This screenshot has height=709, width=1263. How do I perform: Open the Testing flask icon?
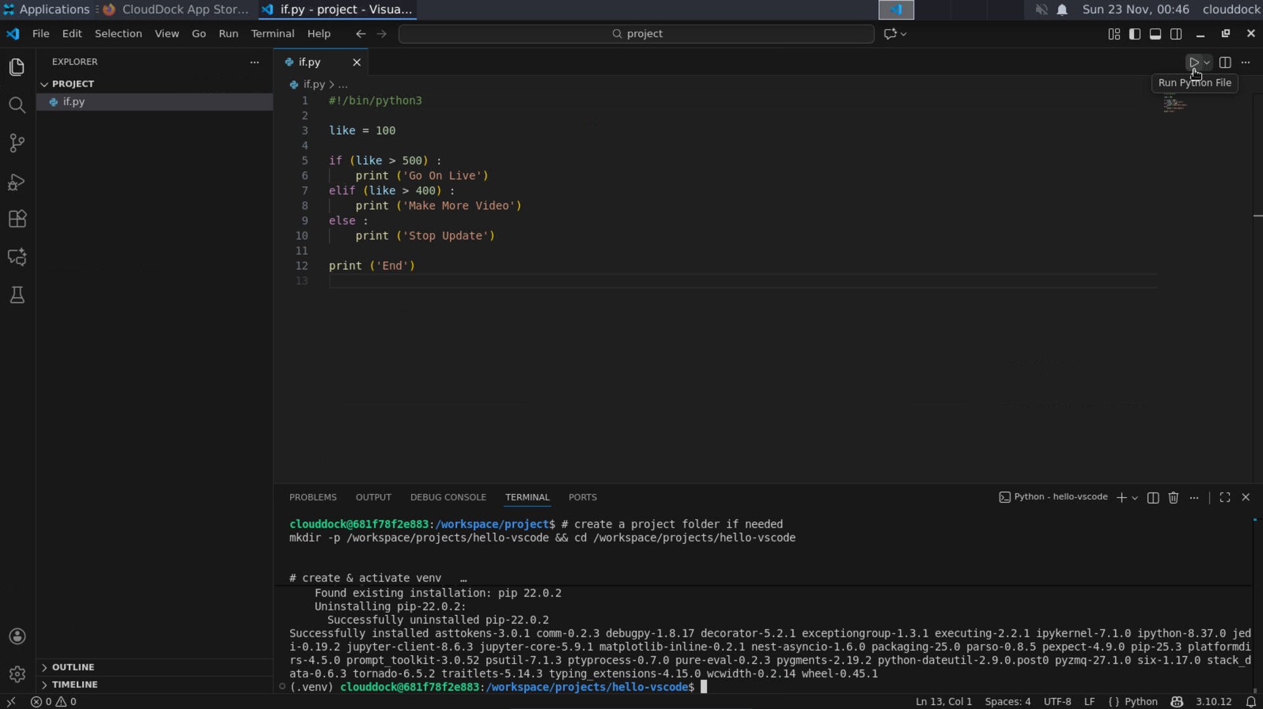tap(16, 295)
